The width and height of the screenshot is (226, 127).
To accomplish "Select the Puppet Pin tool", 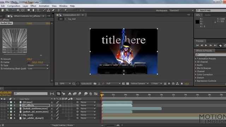I will pyautogui.click(x=65, y=10).
